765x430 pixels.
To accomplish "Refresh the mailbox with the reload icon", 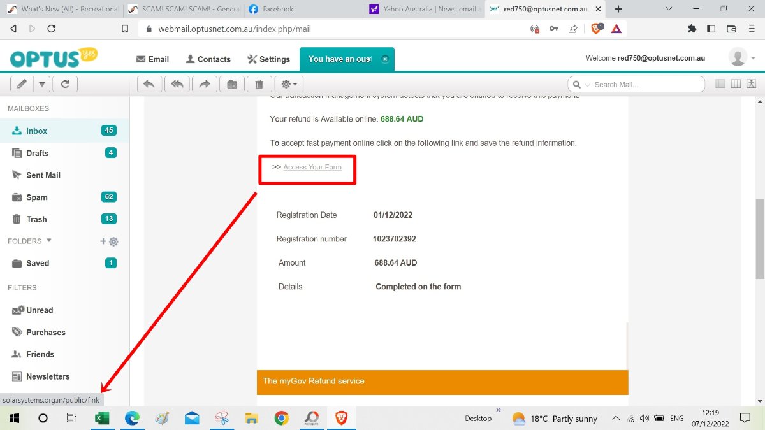I will 64,84.
